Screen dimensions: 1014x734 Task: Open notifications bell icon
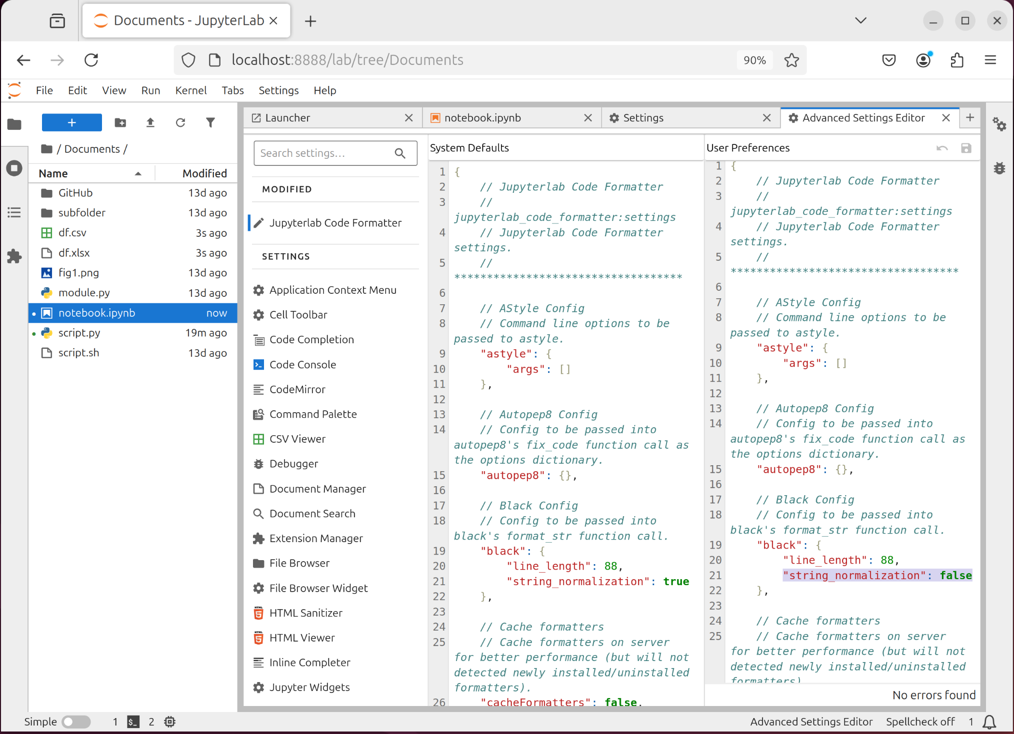coord(989,722)
